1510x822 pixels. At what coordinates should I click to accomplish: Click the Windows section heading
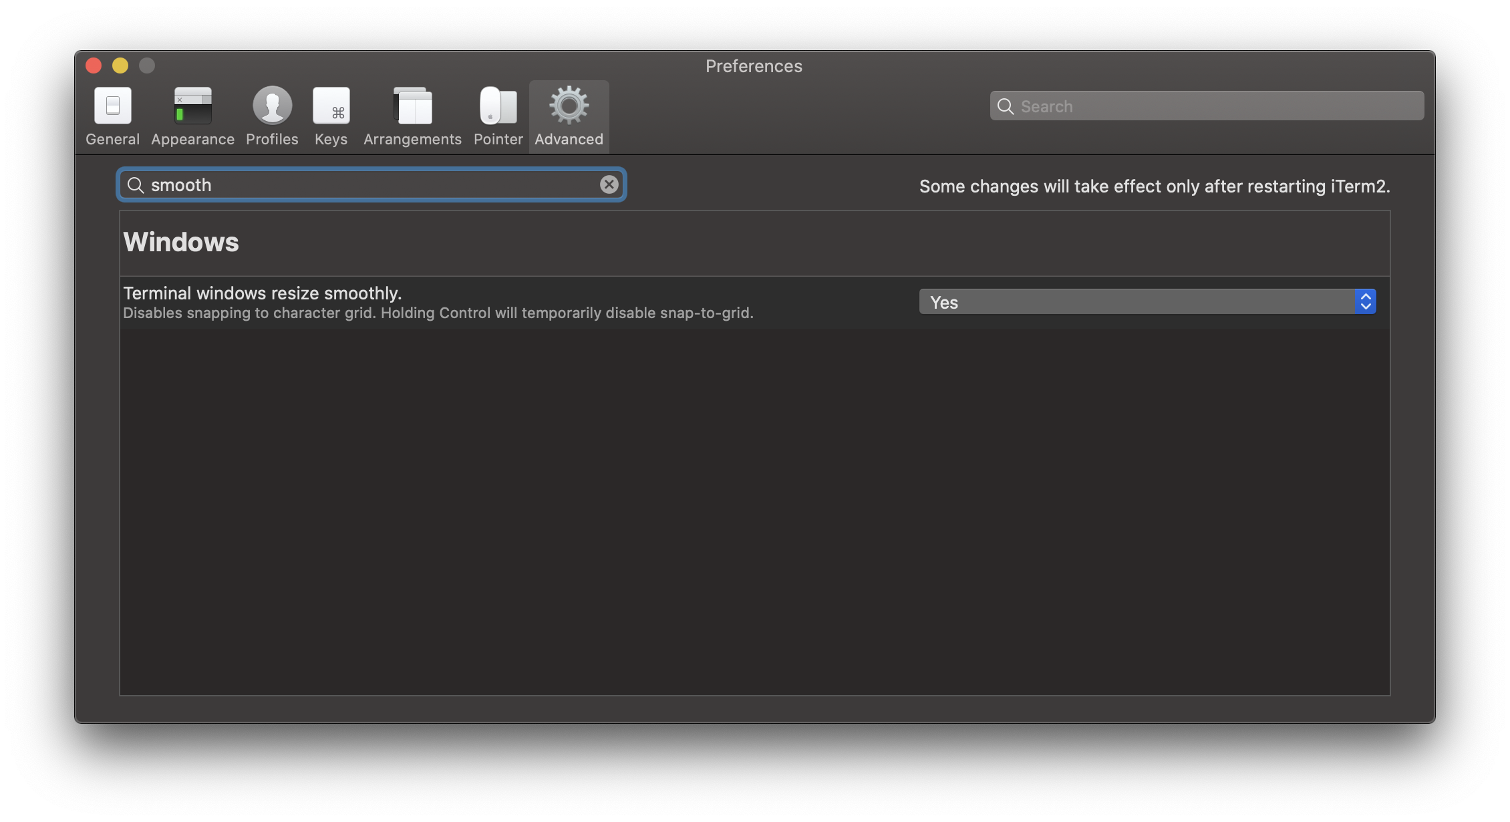181,242
